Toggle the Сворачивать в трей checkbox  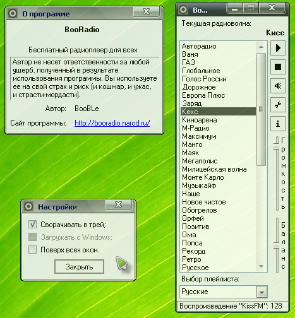[32, 225]
